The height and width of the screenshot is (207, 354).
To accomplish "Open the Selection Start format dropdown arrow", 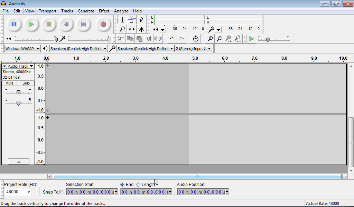I will 116,192.
